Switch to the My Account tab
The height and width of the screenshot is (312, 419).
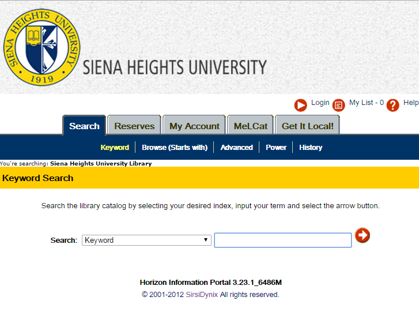pyautogui.click(x=194, y=126)
